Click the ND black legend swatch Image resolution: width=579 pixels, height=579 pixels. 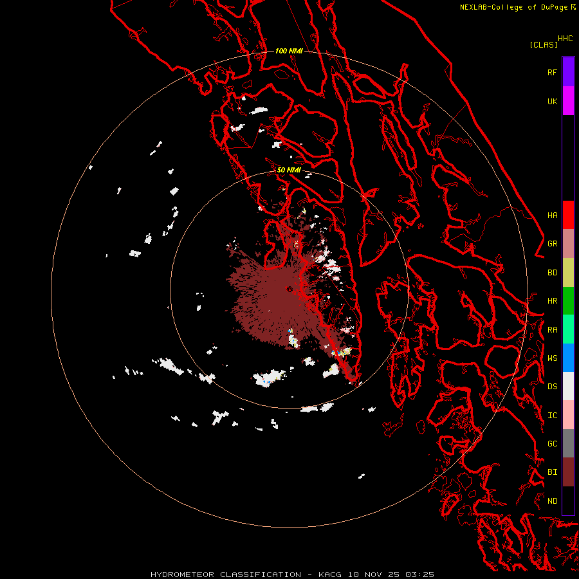coord(568,501)
